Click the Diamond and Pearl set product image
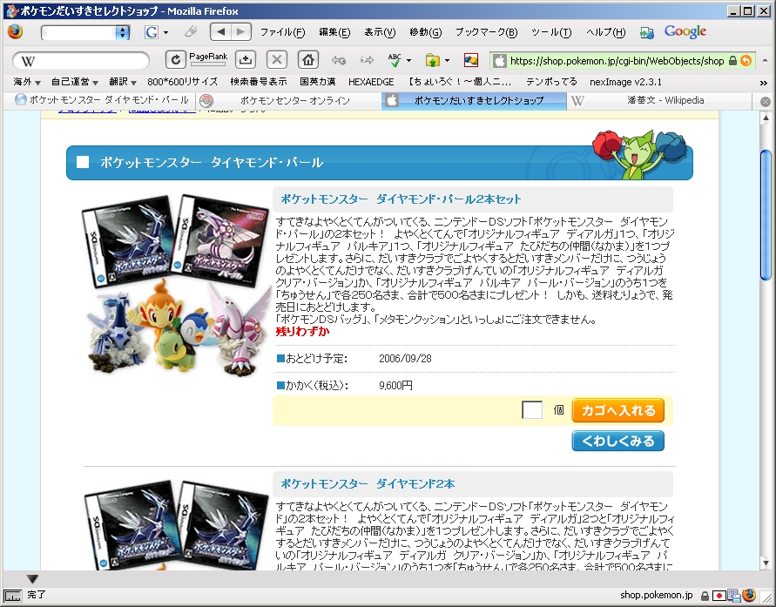Image resolution: width=776 pixels, height=607 pixels. click(x=176, y=285)
